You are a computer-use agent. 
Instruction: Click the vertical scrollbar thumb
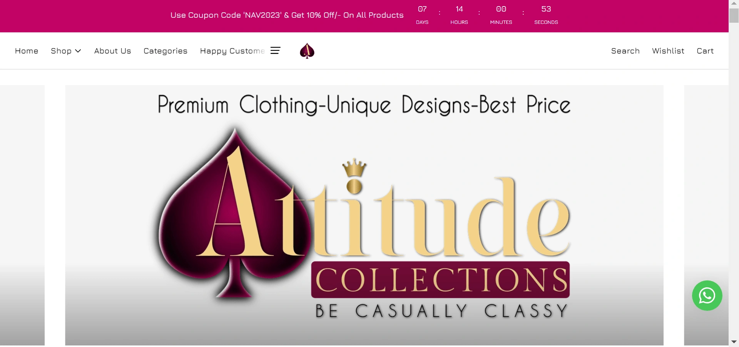(734, 15)
